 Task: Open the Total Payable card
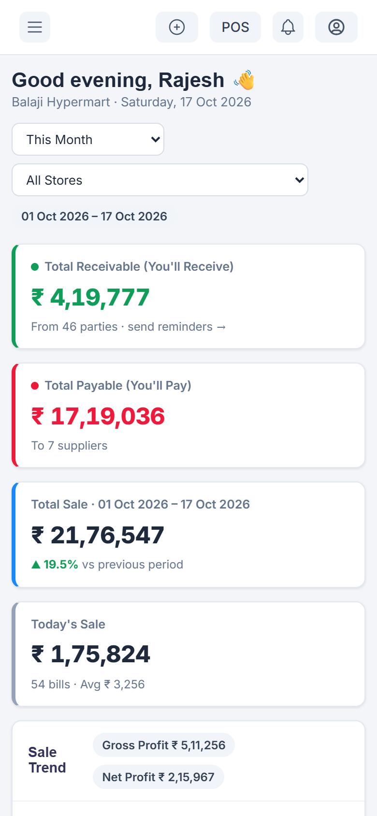[x=188, y=415]
